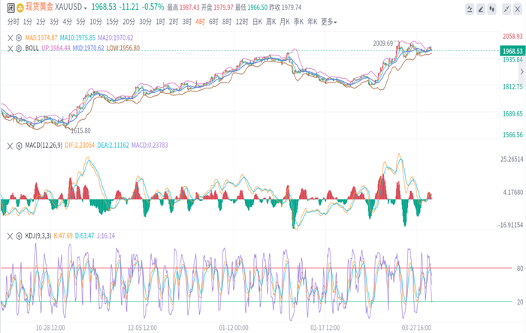Click the 闭 market status icon

click(11, 7)
